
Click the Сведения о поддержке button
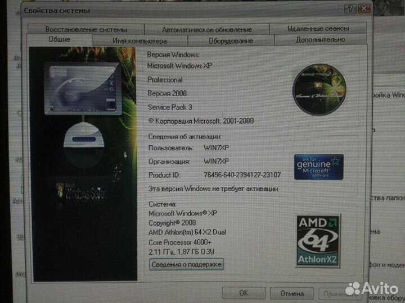pos(186,264)
